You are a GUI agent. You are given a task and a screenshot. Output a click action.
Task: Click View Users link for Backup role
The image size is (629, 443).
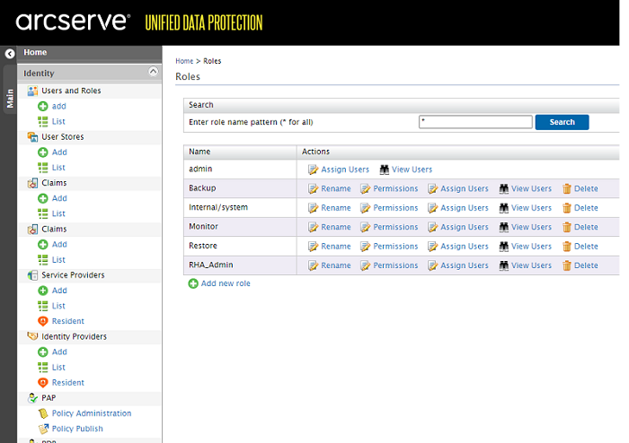pos(531,188)
